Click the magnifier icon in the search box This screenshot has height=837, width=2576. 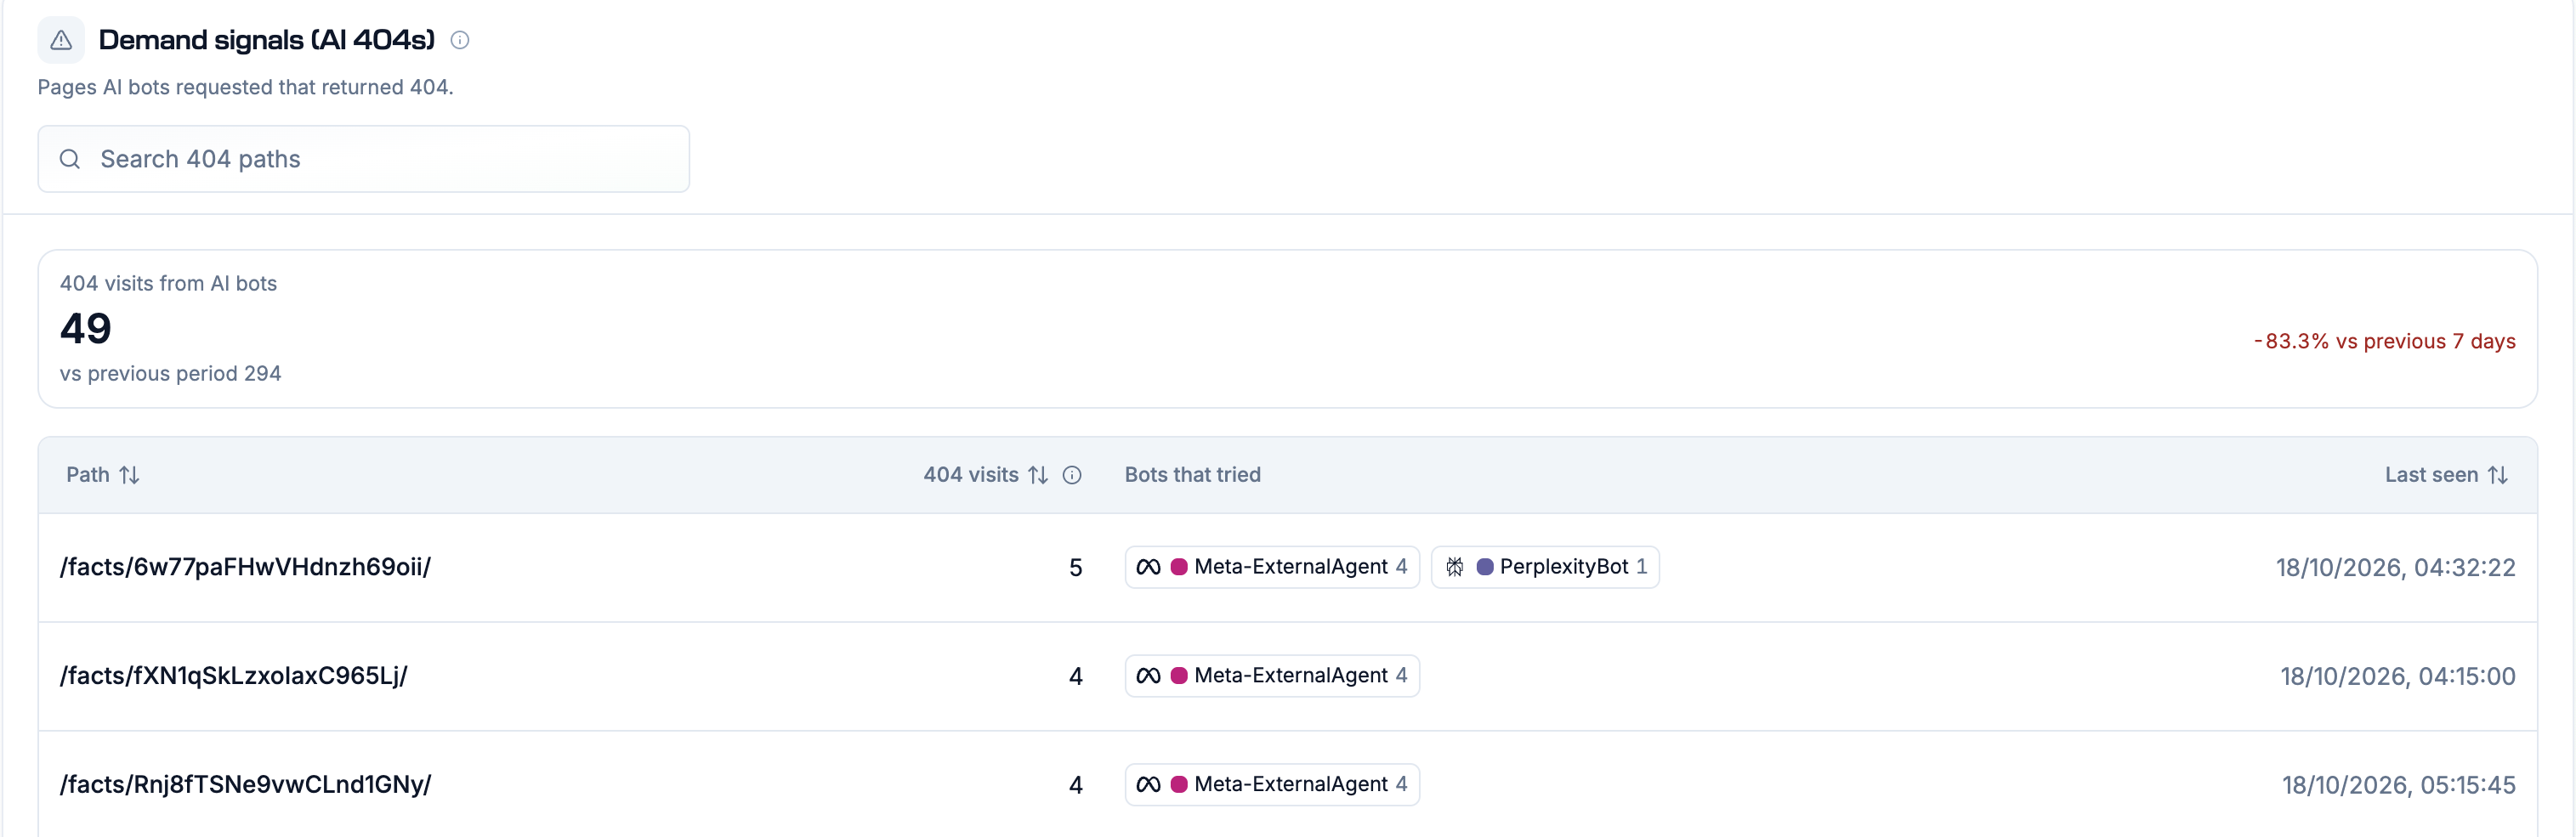(x=70, y=159)
